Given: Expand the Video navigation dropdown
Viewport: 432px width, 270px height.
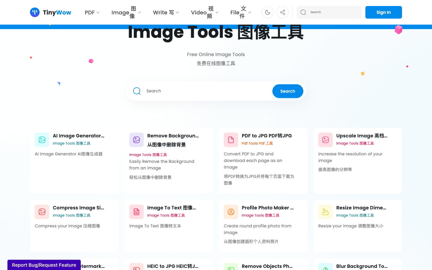Looking at the screenshot, I should pos(204,12).
